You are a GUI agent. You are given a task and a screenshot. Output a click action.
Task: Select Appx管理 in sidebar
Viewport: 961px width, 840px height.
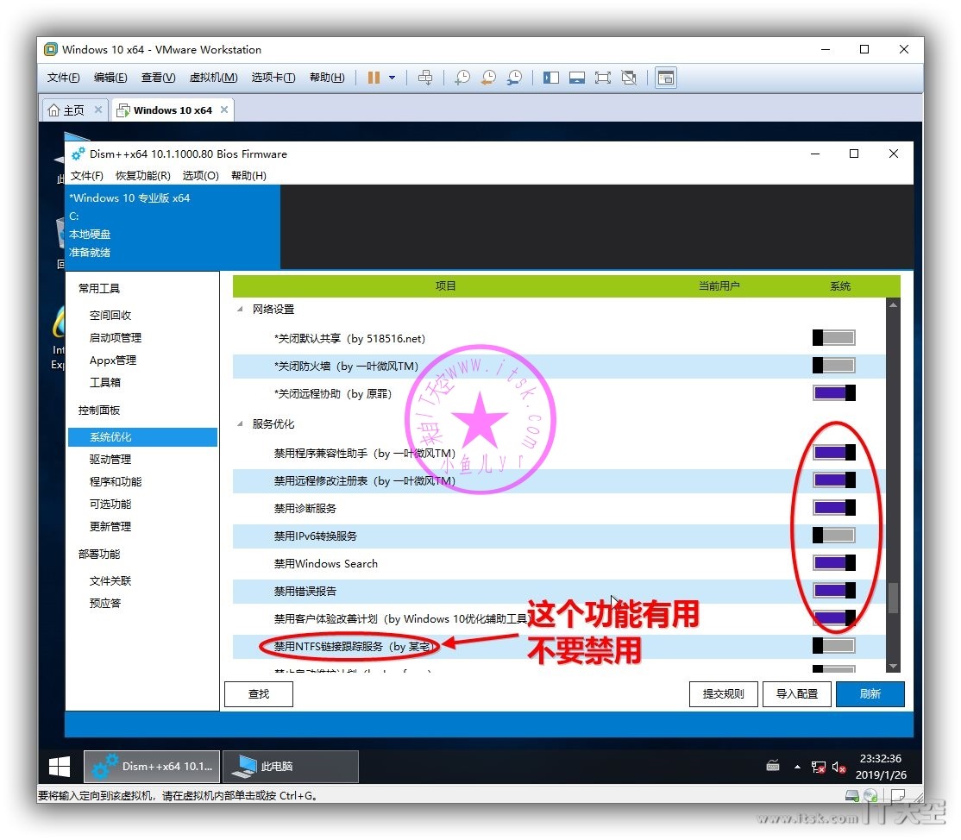[x=113, y=360]
